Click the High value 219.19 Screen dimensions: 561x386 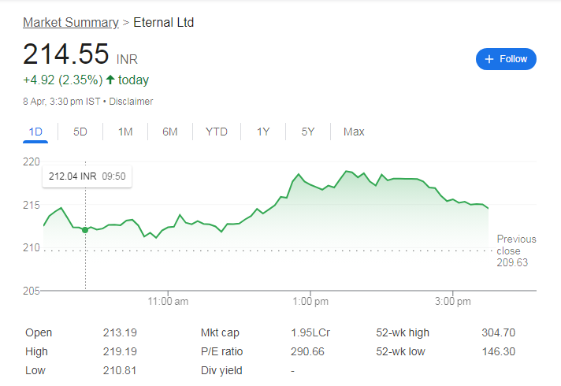coord(120,351)
